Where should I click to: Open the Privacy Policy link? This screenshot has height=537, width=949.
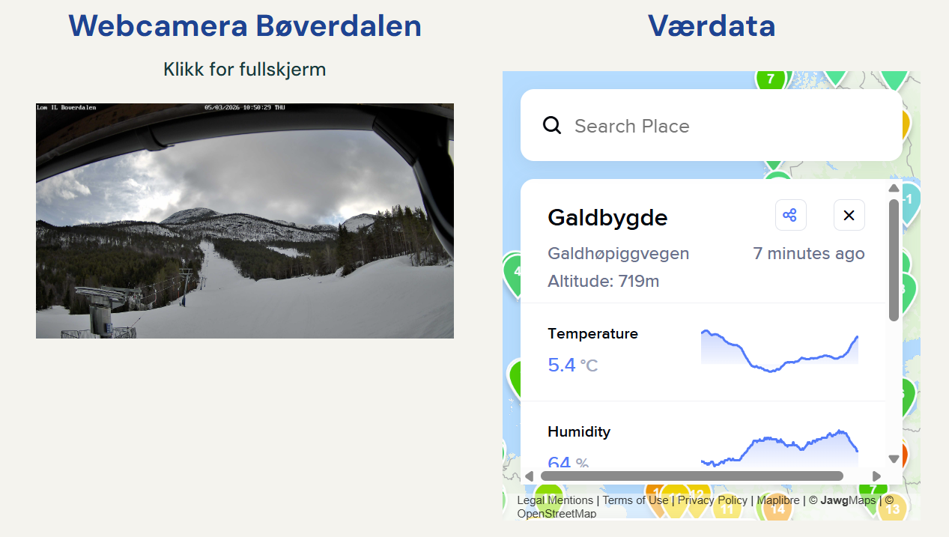(x=712, y=500)
